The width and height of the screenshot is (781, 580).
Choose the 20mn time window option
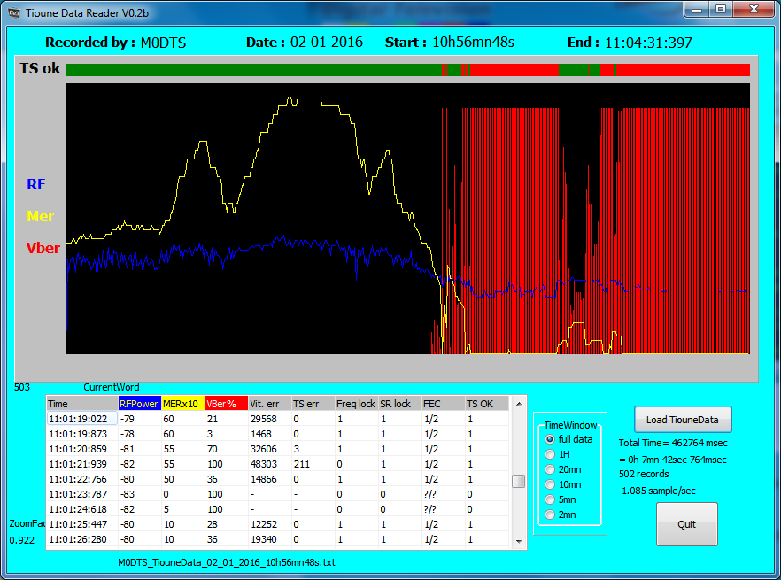tap(550, 469)
